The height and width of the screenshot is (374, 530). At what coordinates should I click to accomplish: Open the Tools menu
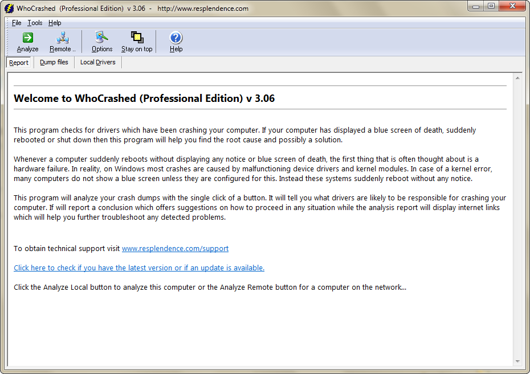tap(35, 23)
